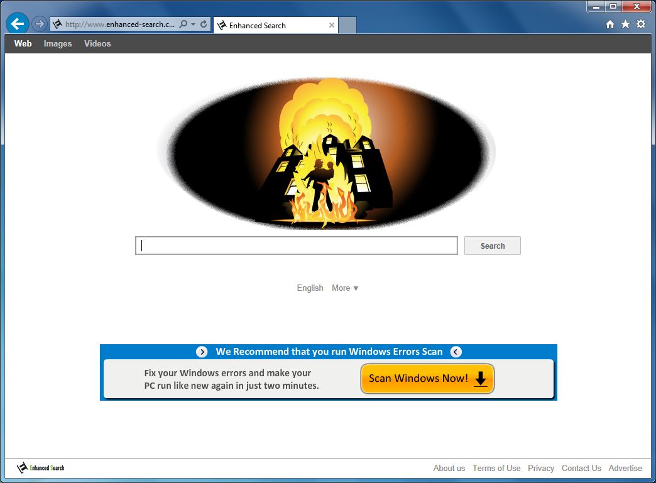Focus the main search input box
This screenshot has height=483, width=656.
[x=296, y=246]
